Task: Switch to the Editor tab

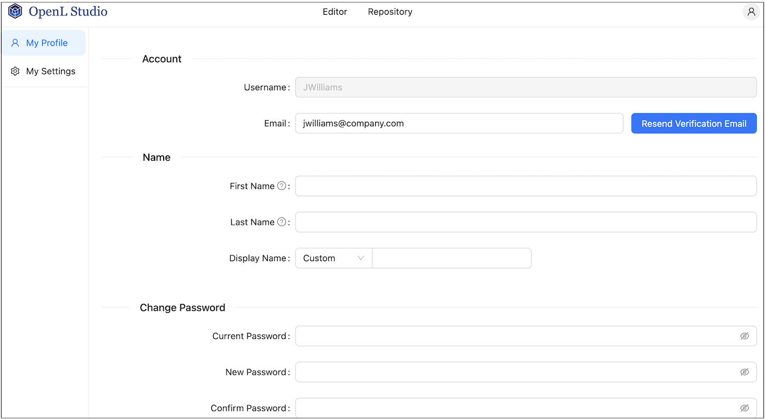Action: tap(335, 12)
